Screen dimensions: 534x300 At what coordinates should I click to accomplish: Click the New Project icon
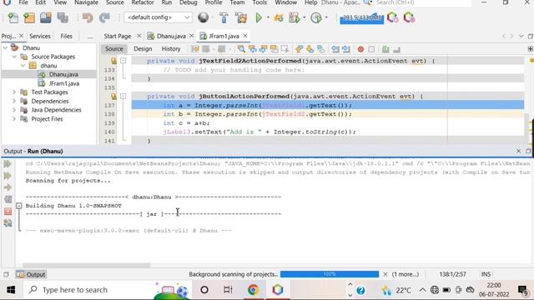(x=29, y=17)
